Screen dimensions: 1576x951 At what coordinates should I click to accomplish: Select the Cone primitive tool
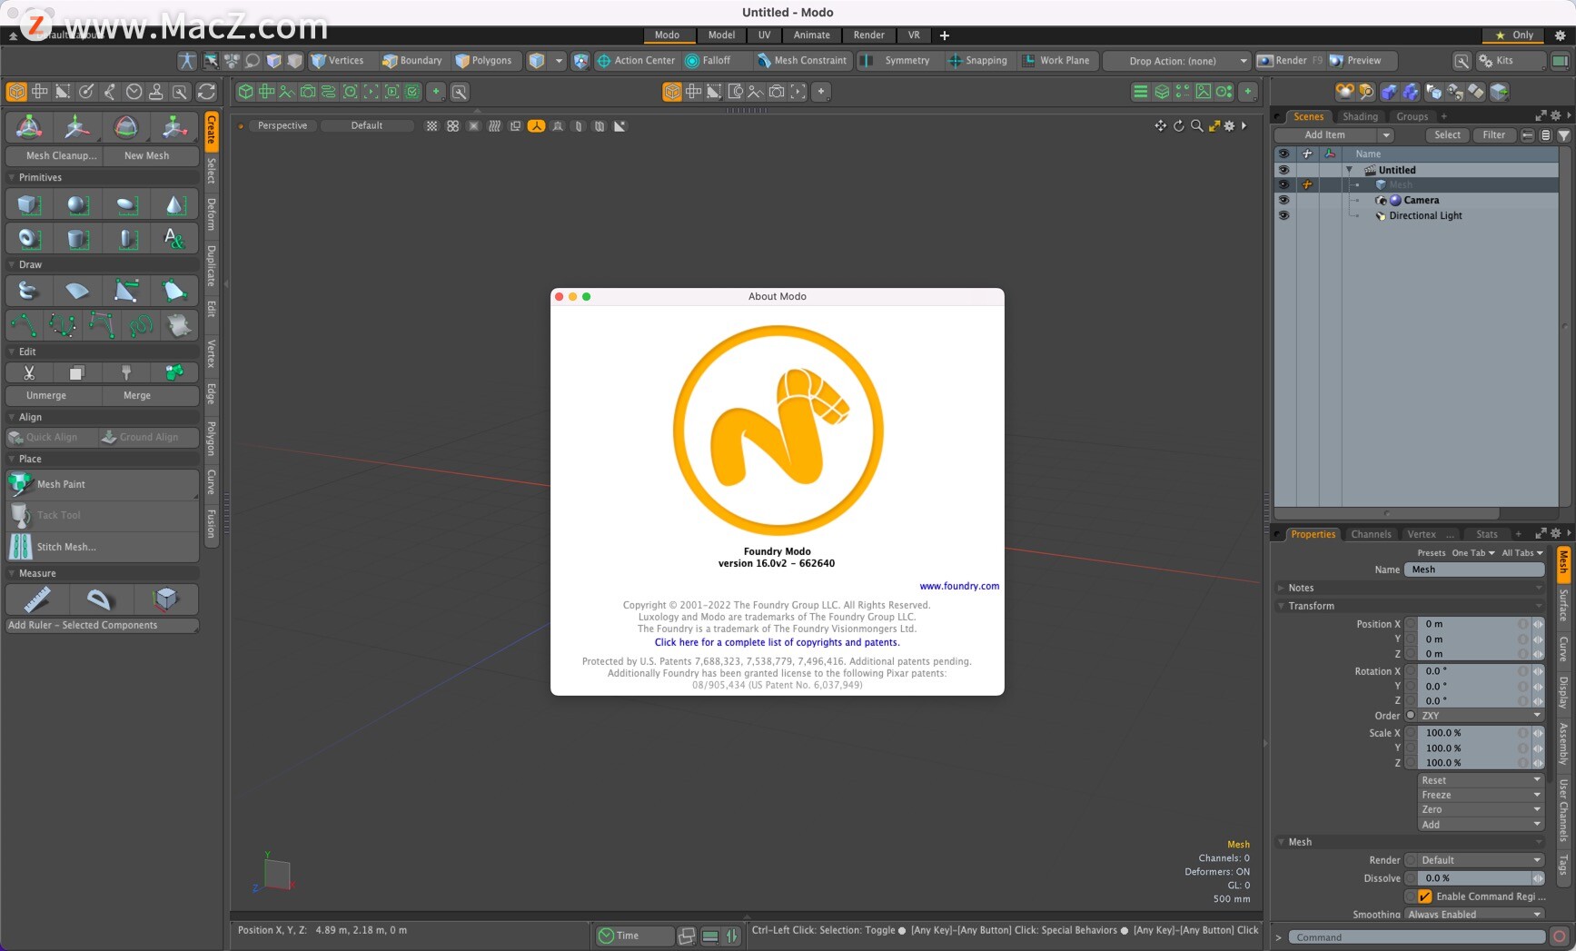point(174,205)
